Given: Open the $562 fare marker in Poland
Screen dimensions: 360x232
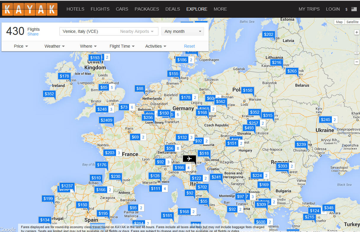Looking at the screenshot, I should tap(221, 101).
